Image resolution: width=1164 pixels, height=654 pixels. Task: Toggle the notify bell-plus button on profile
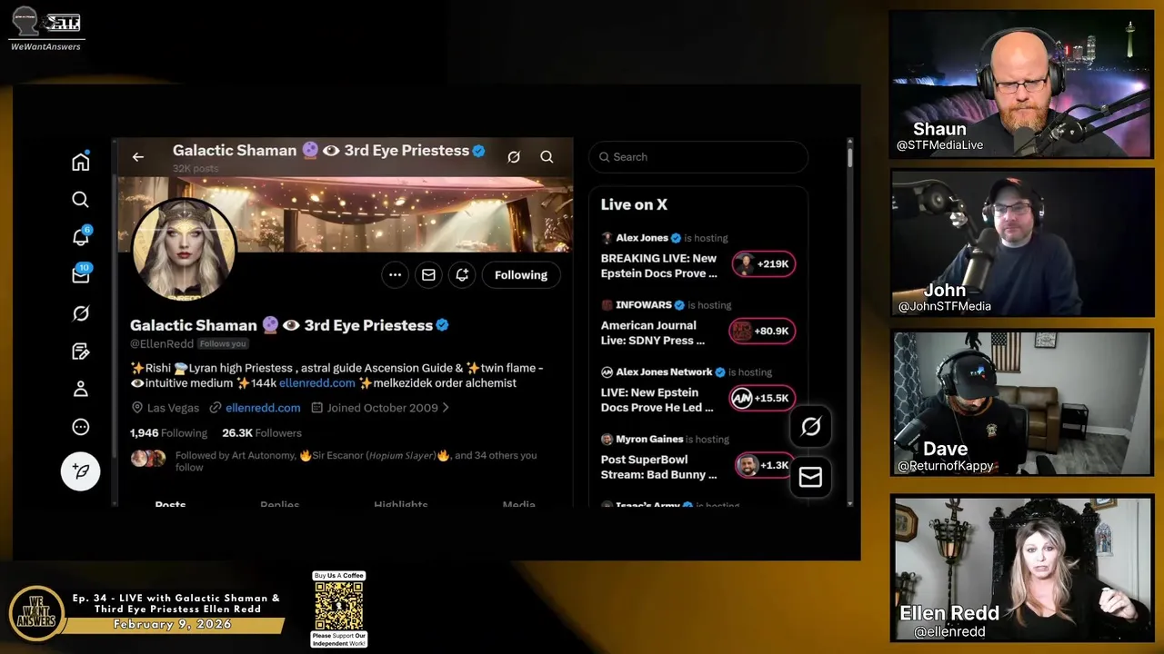click(462, 275)
